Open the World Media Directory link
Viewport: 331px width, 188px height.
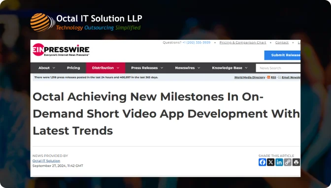pos(250,77)
